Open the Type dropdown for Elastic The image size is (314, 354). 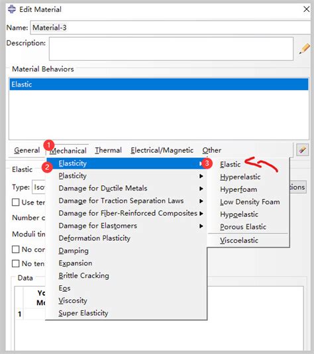coord(39,187)
